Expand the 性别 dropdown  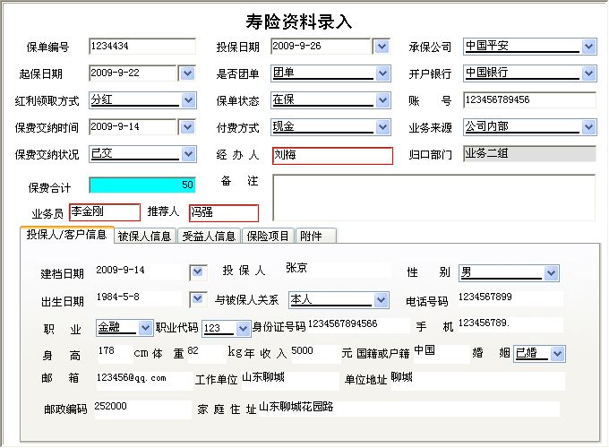(x=552, y=273)
